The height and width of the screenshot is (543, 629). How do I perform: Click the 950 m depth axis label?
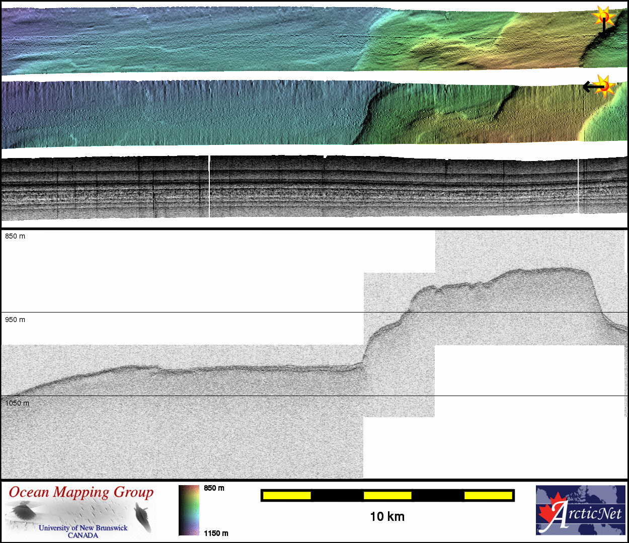coord(15,320)
